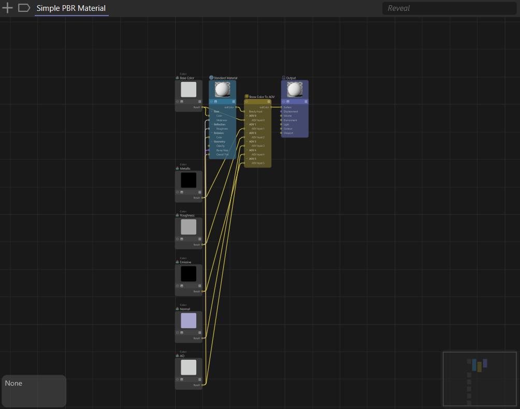Open the Metallic node's hamburger menu

point(199,192)
